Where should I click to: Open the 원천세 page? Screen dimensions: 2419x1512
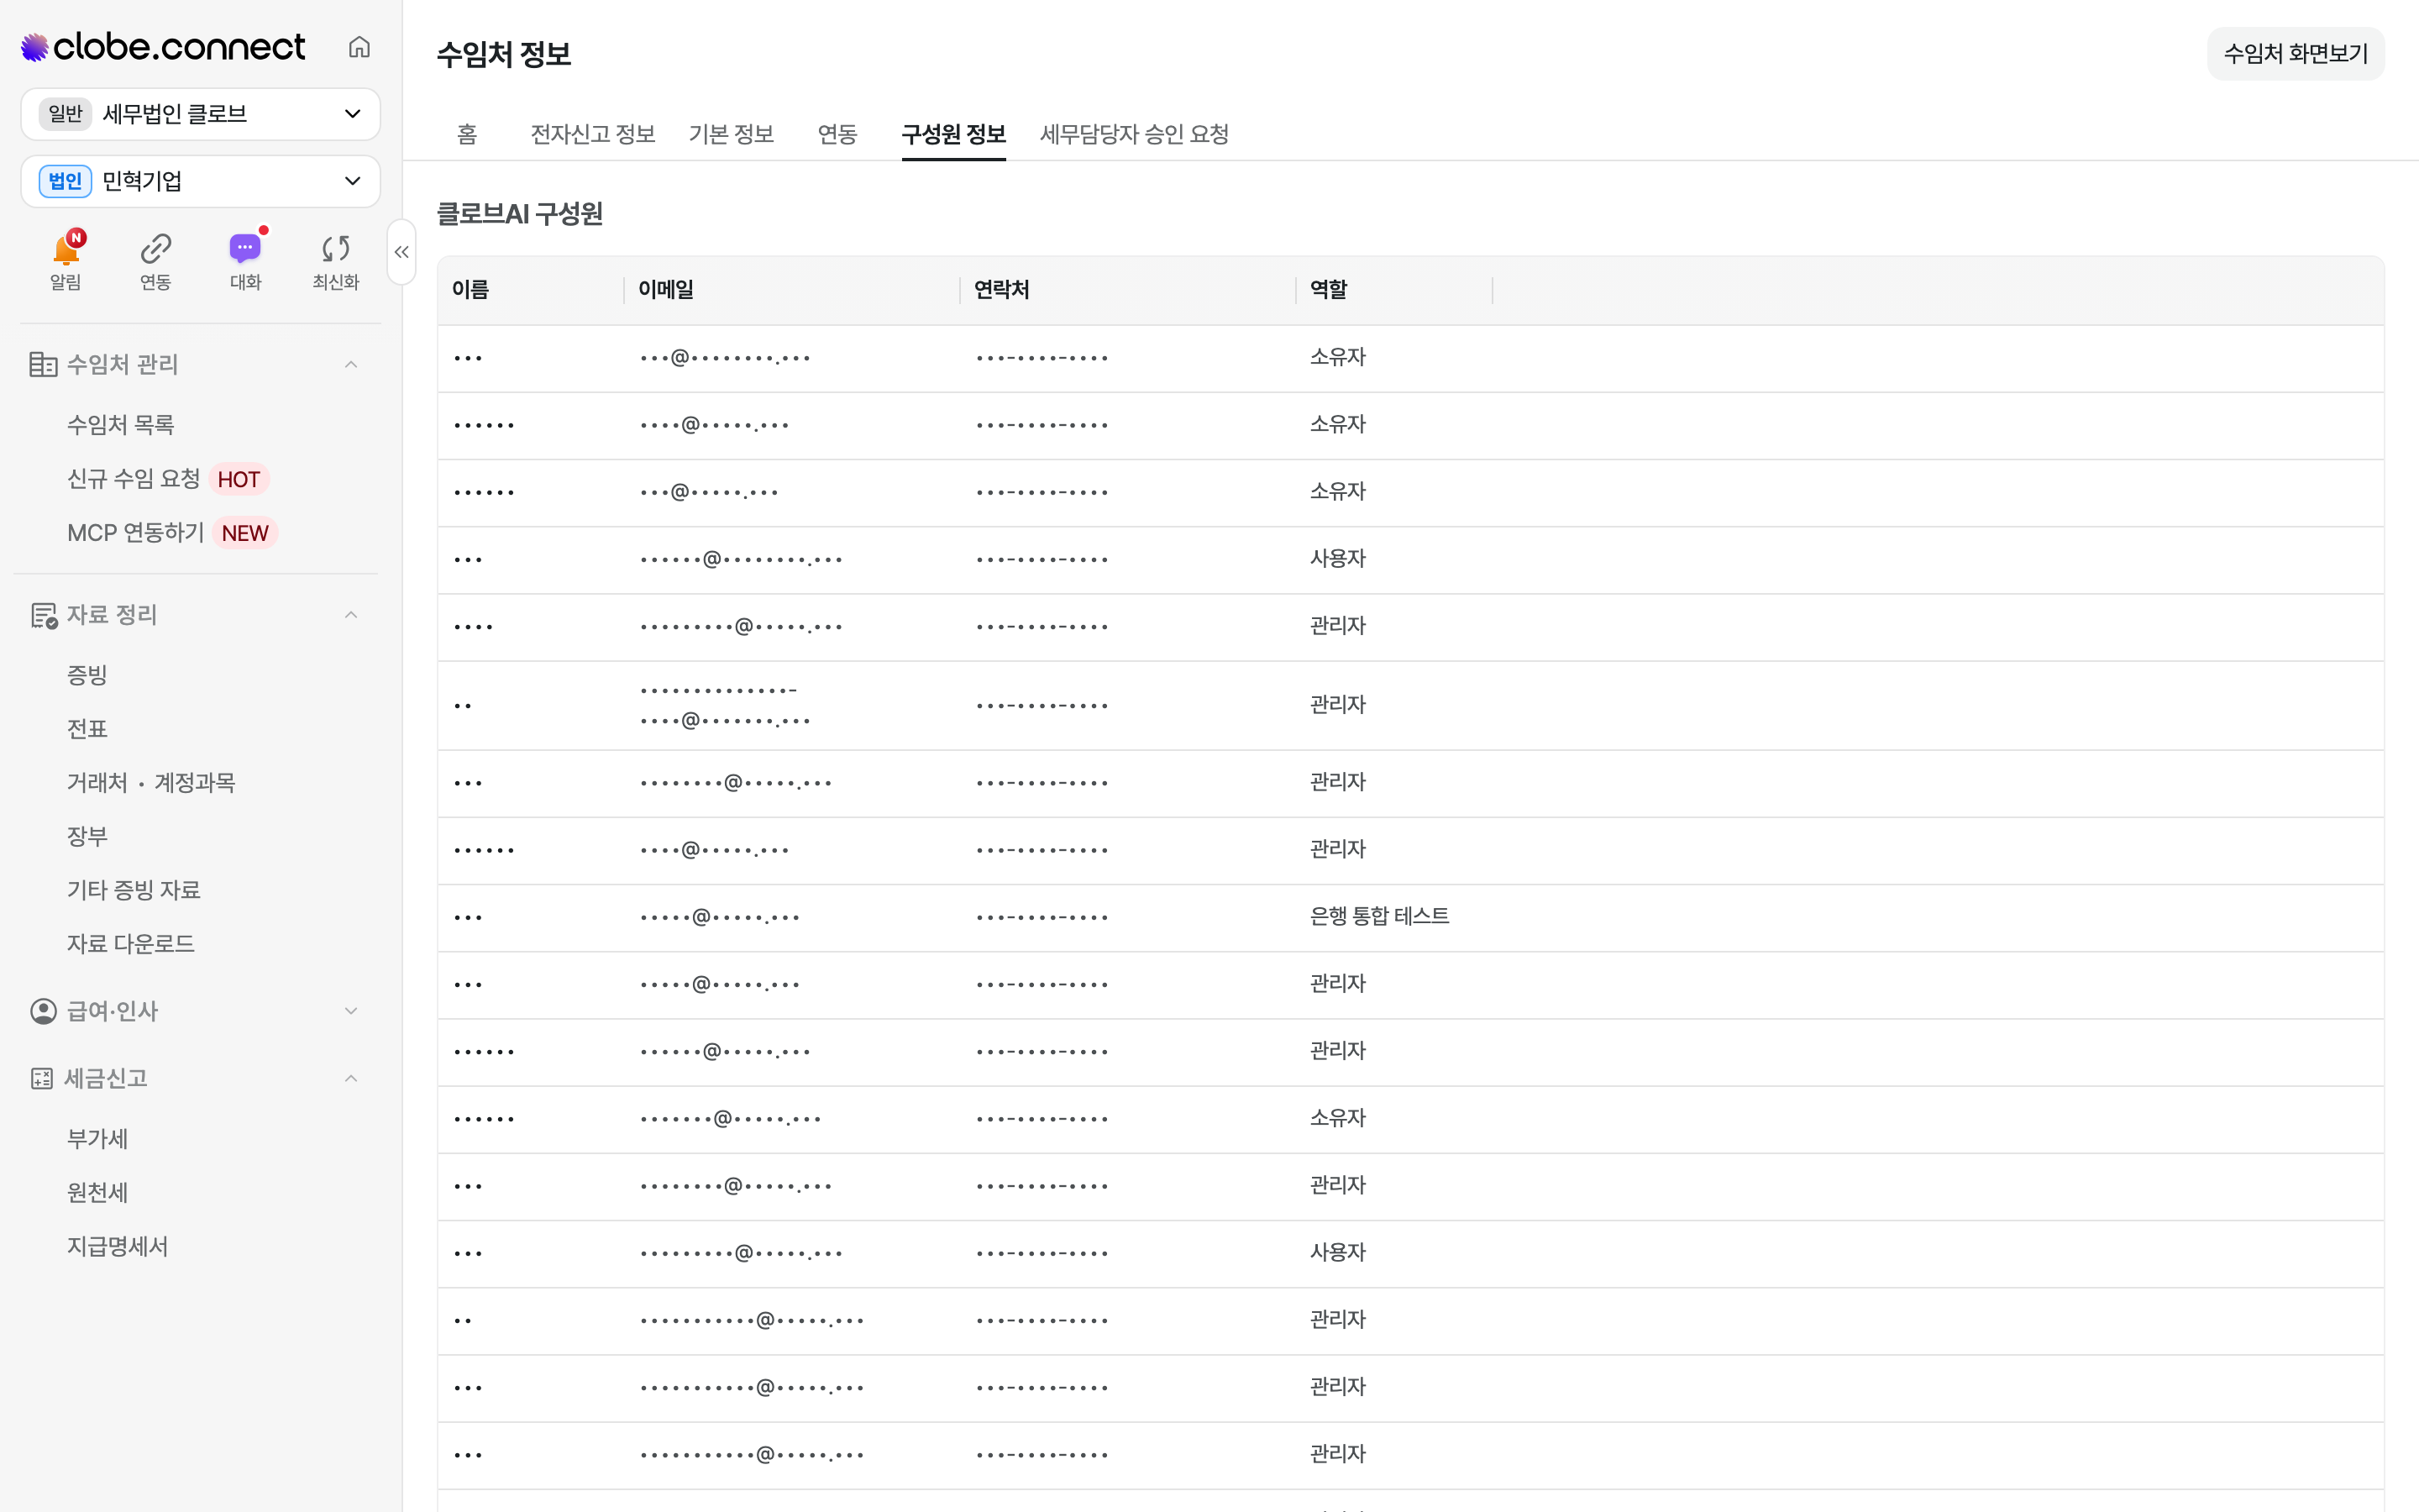click(x=97, y=1193)
